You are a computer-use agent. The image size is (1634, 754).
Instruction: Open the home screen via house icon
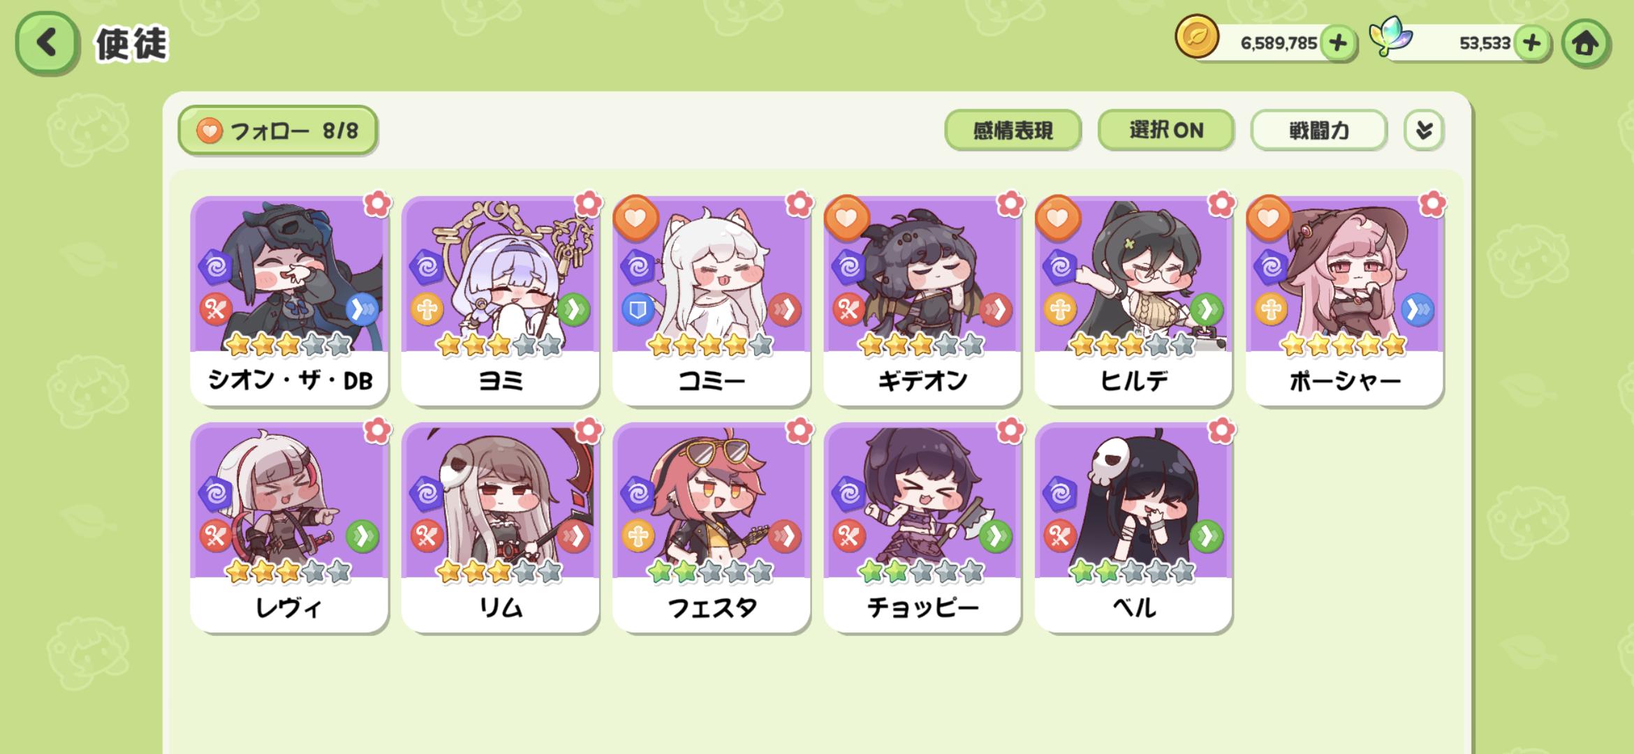pos(1585,43)
